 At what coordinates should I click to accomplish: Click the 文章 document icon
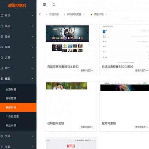2,58
